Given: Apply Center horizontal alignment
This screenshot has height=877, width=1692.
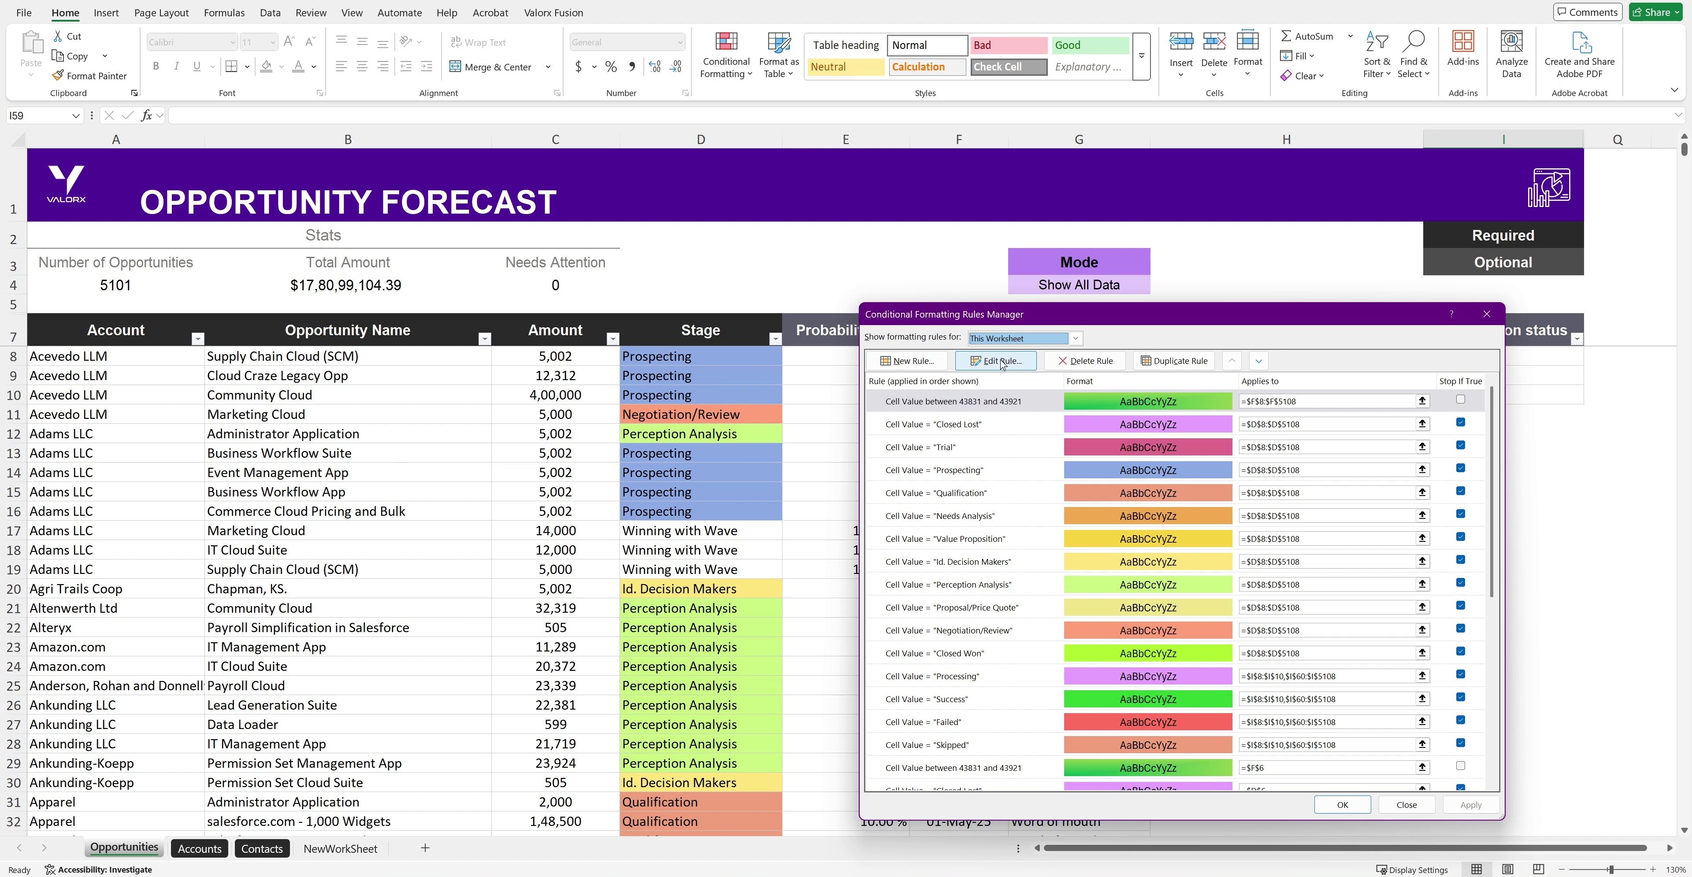Looking at the screenshot, I should tap(362, 67).
